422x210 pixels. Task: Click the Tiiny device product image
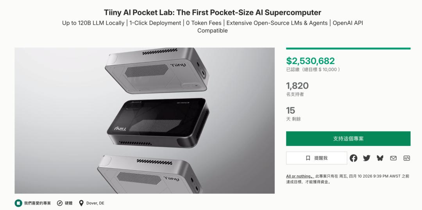[x=145, y=120]
